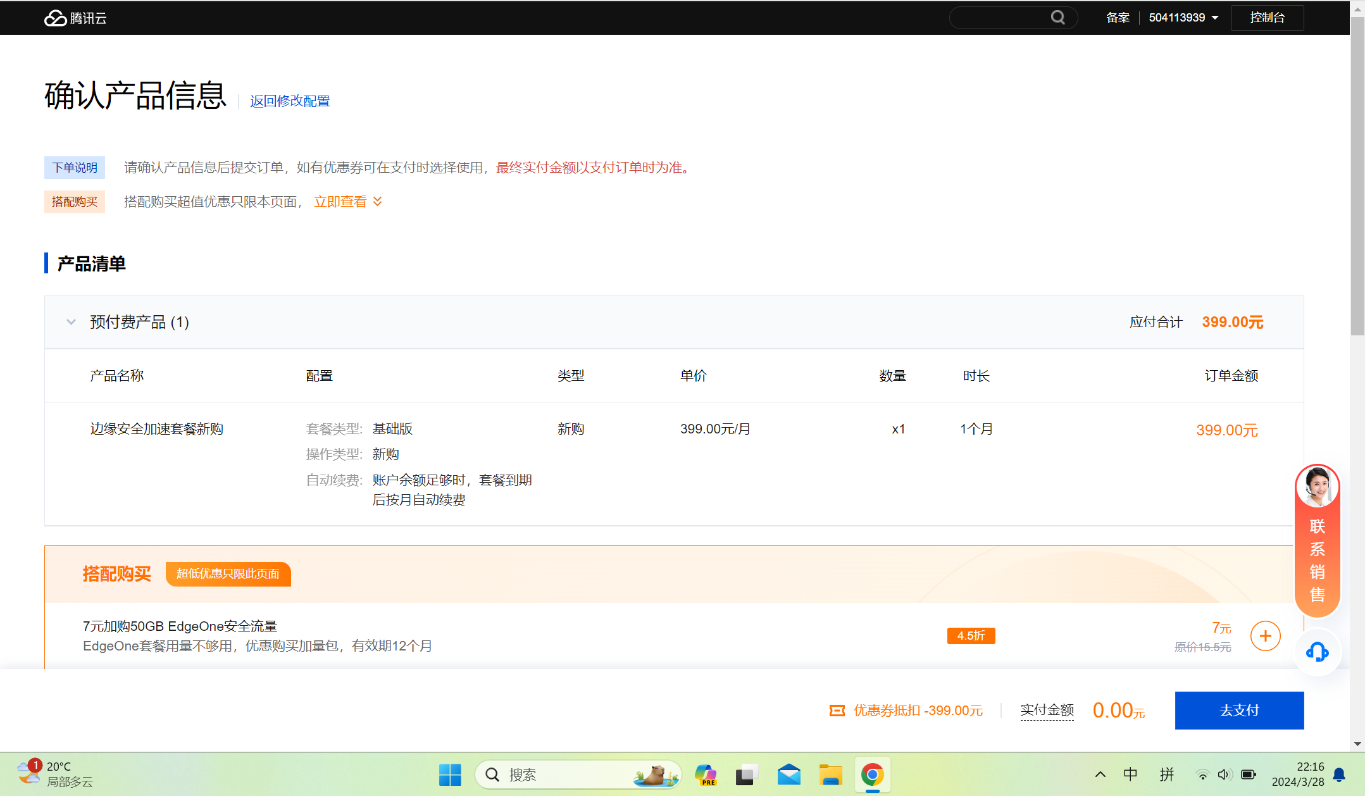Click 时长 column header
The width and height of the screenshot is (1365, 796).
976,376
